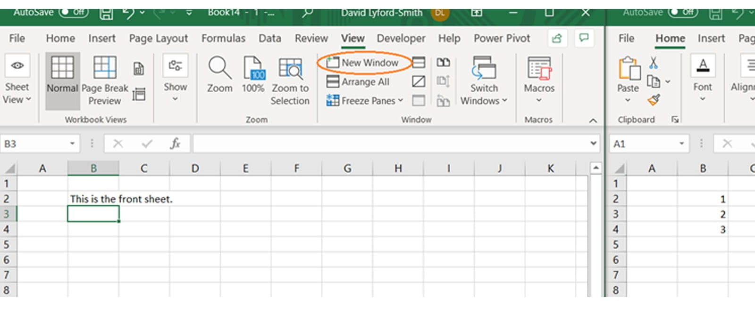Viewport: 755px width, 323px height.
Task: Open the Formulas tab
Action: 223,39
